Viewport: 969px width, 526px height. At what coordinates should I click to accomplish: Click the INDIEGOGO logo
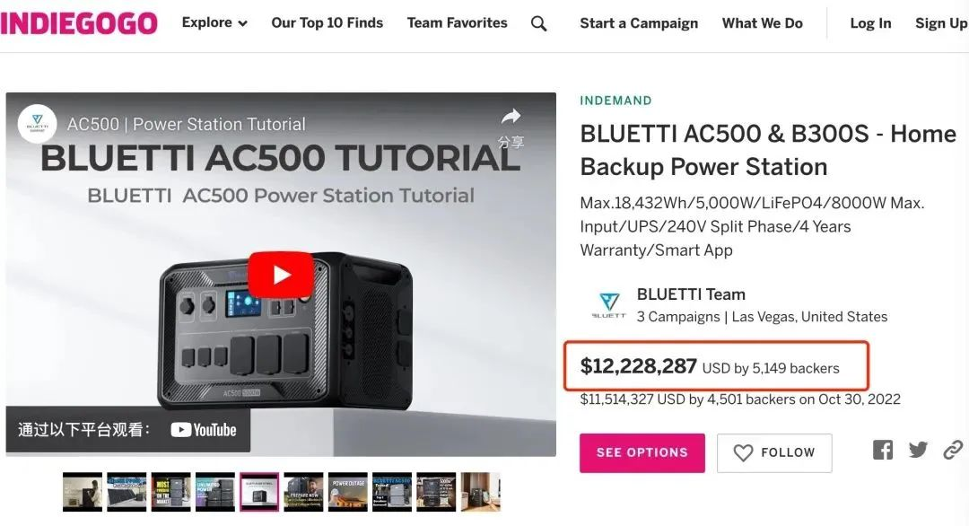tap(78, 23)
